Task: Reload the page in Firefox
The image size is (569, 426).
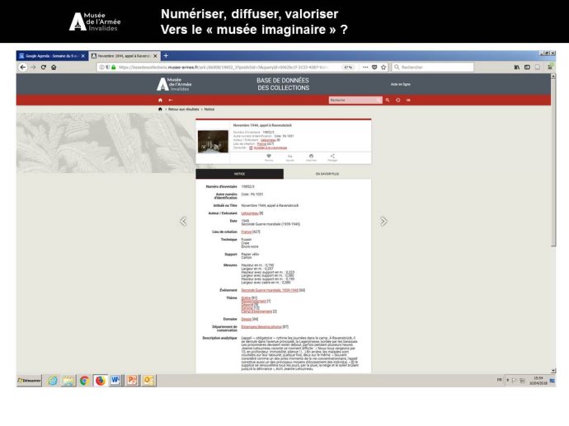Action: [44, 67]
